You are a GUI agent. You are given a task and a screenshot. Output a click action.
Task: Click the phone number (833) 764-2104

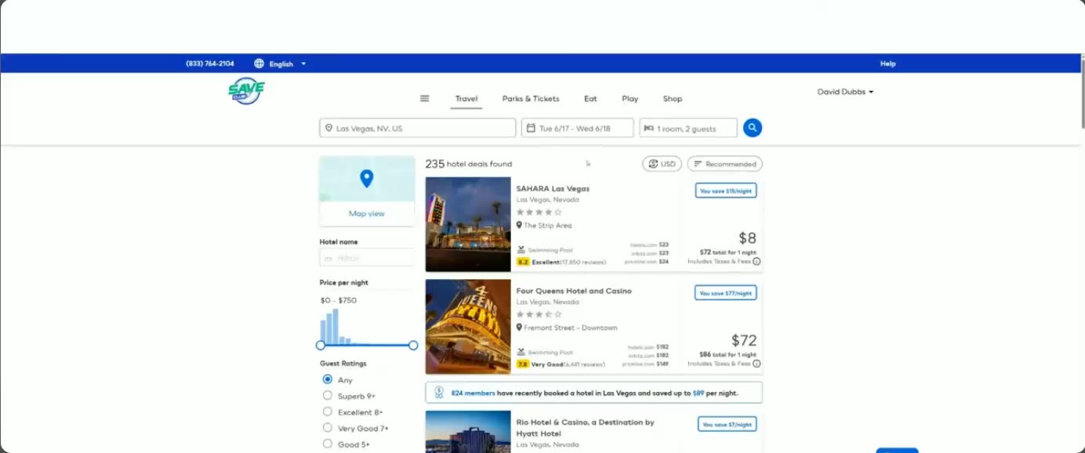[209, 63]
